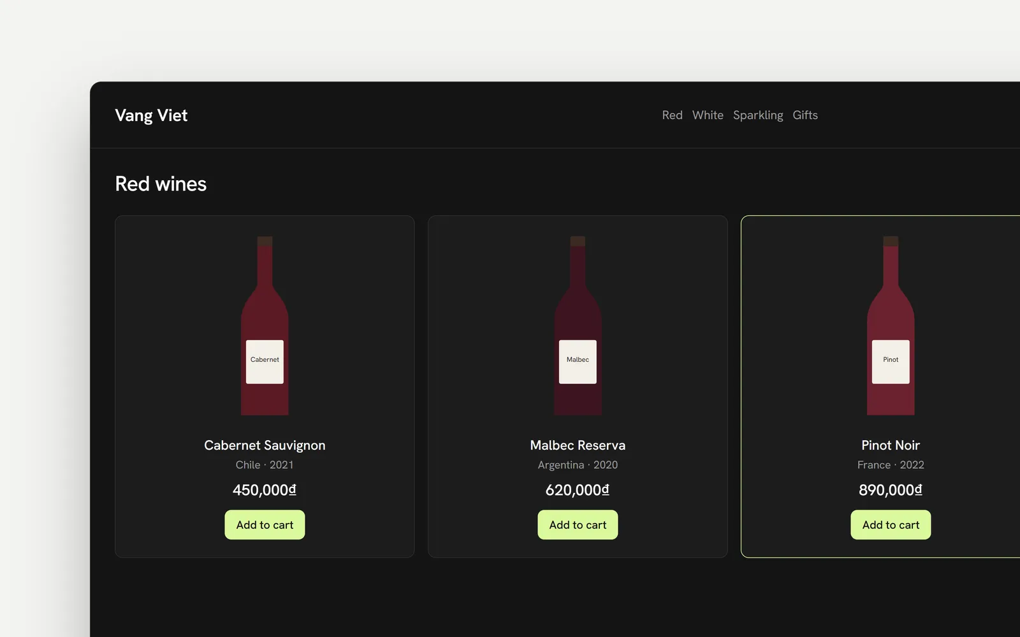This screenshot has height=637, width=1020.
Task: Open the Gifts menu item
Action: [x=805, y=115]
